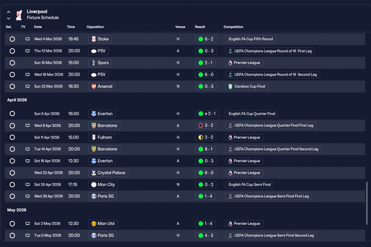Click the half-yellow draw indicator on Fulham result
The height and width of the screenshot is (247, 371).
coord(201,138)
